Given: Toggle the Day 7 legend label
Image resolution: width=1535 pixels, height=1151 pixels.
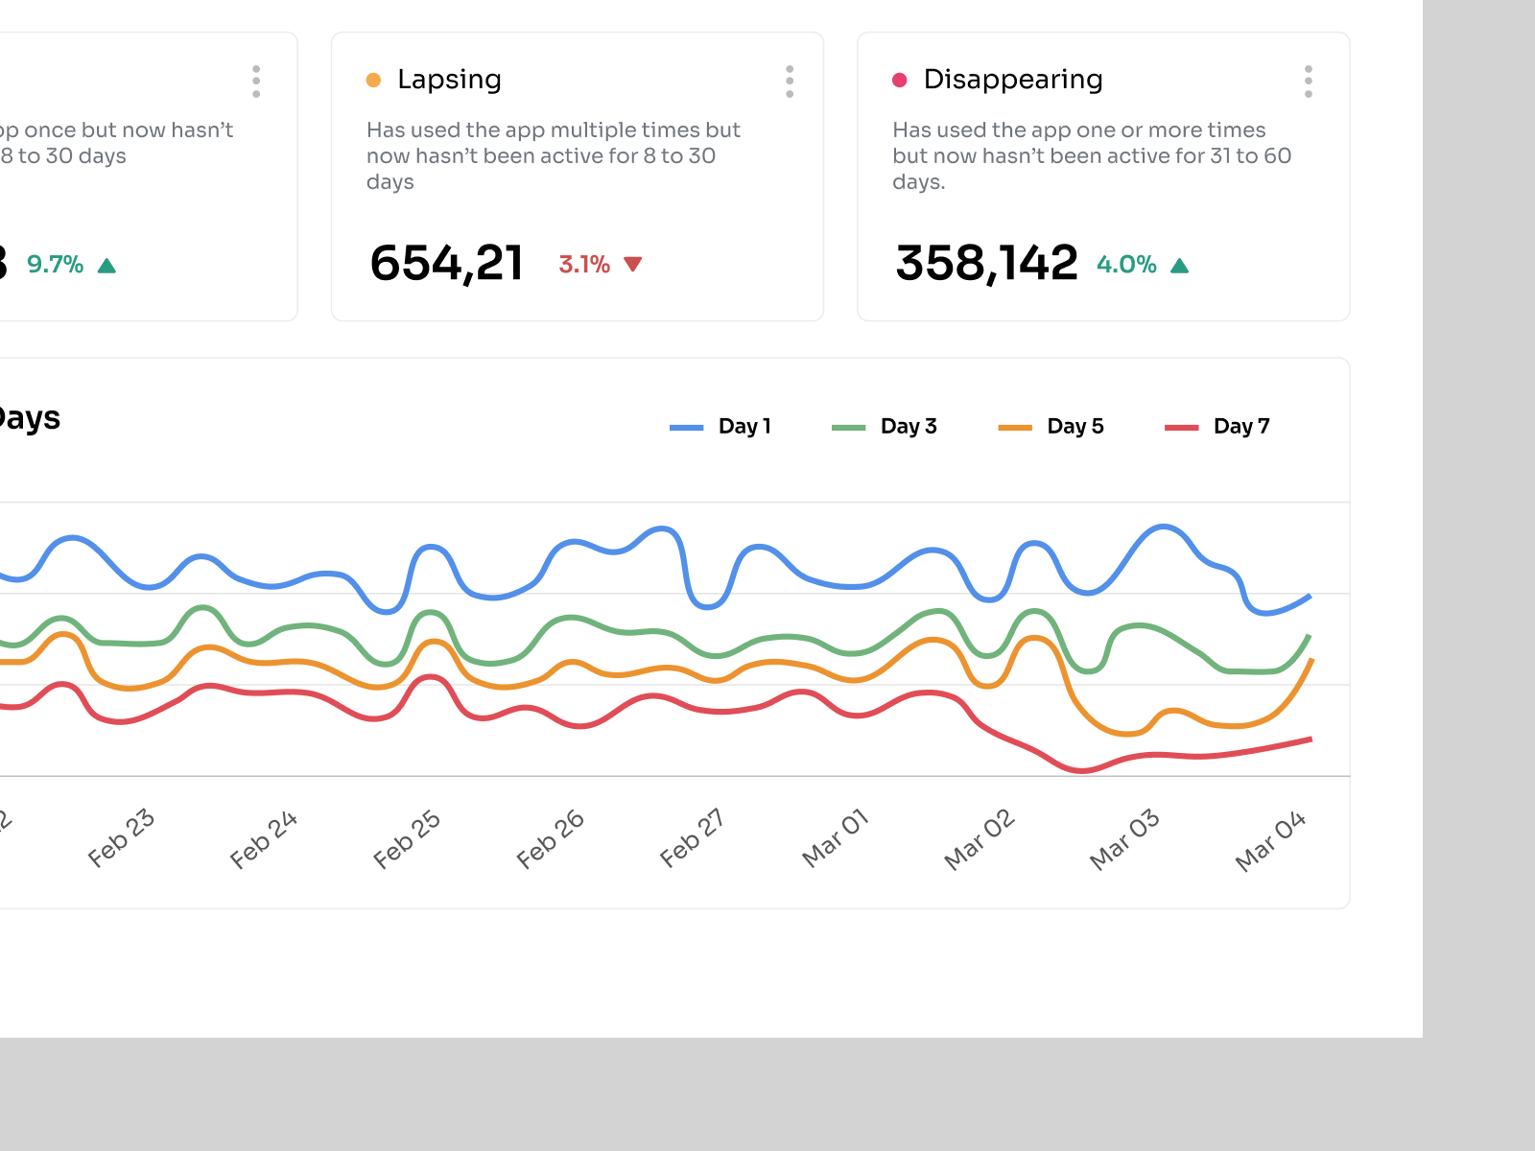Looking at the screenshot, I should pos(1240,426).
